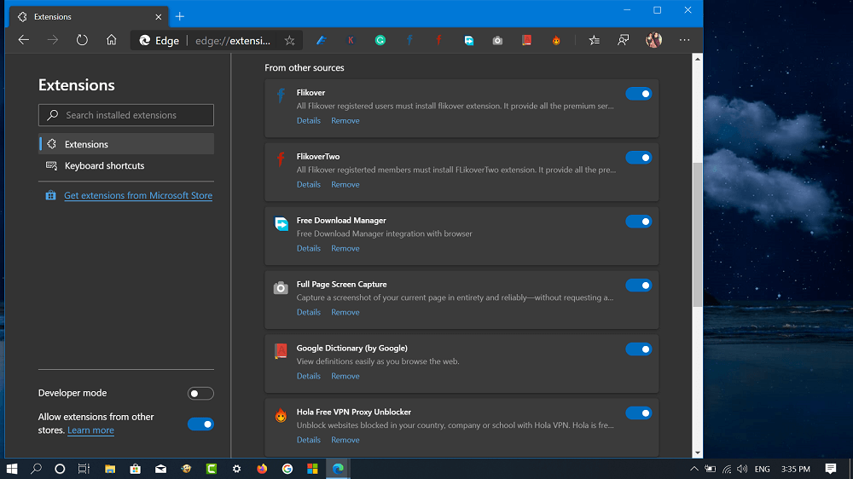Image resolution: width=853 pixels, height=479 pixels.
Task: Open the Favorites list icon
Action: click(594, 40)
